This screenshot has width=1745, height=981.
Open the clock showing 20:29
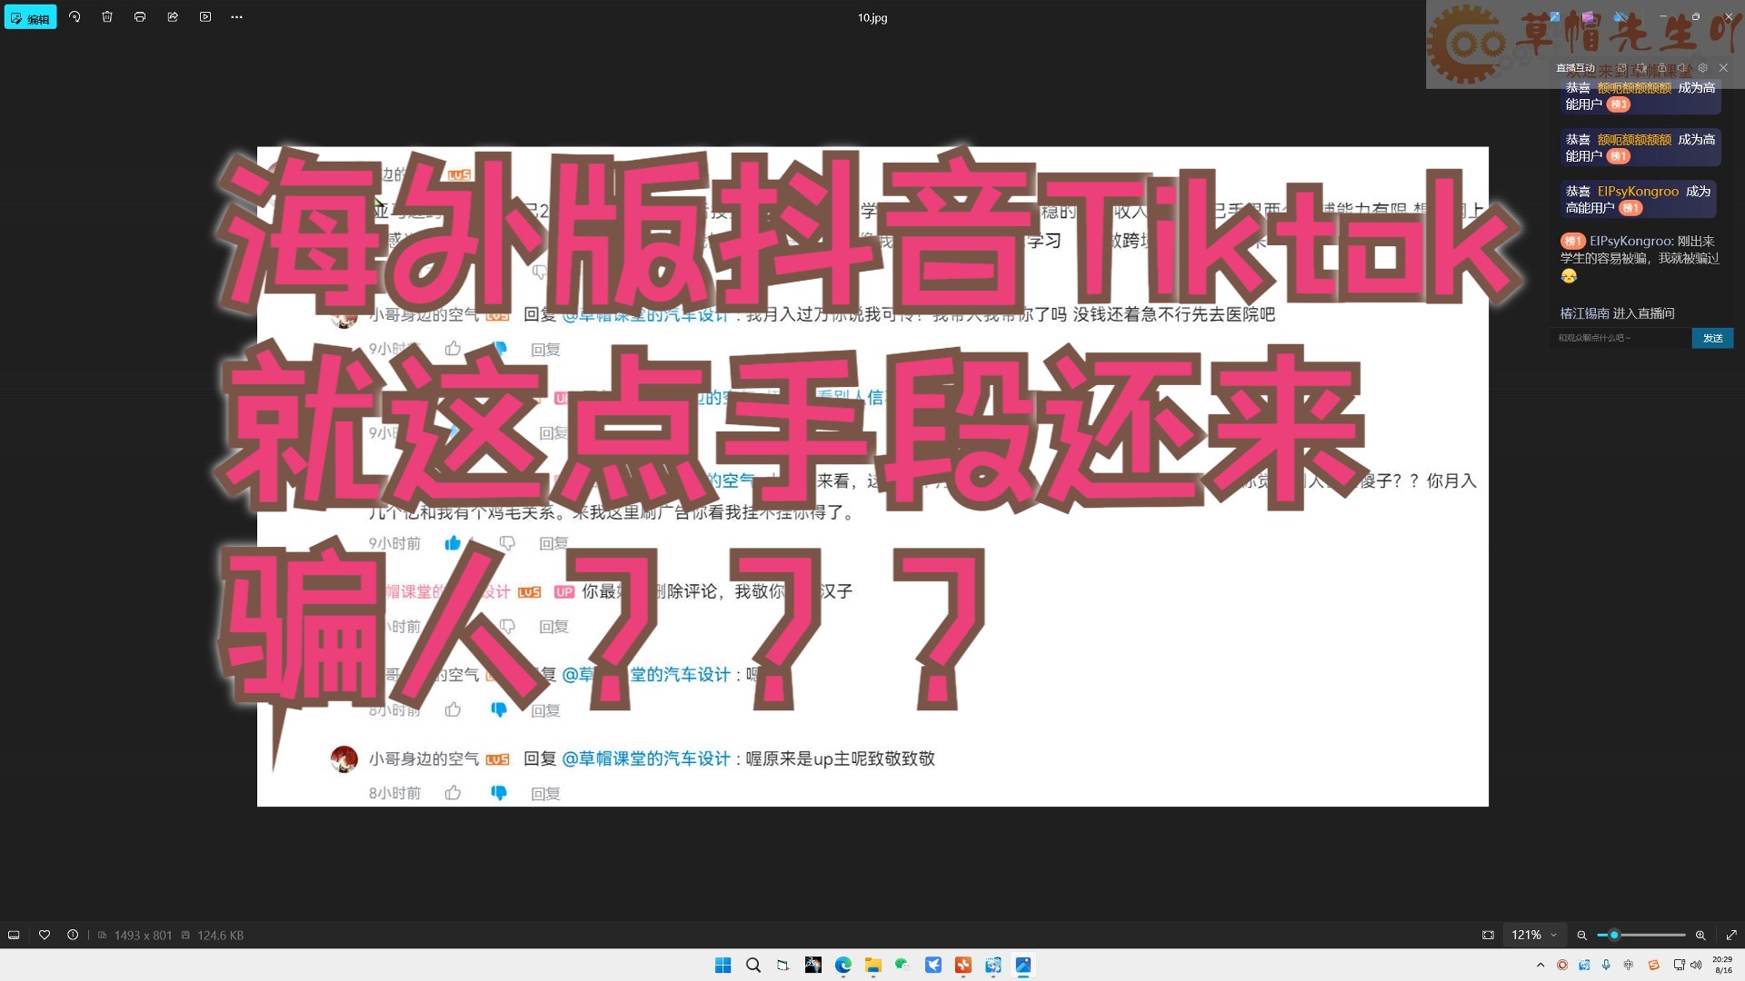pos(1722,965)
